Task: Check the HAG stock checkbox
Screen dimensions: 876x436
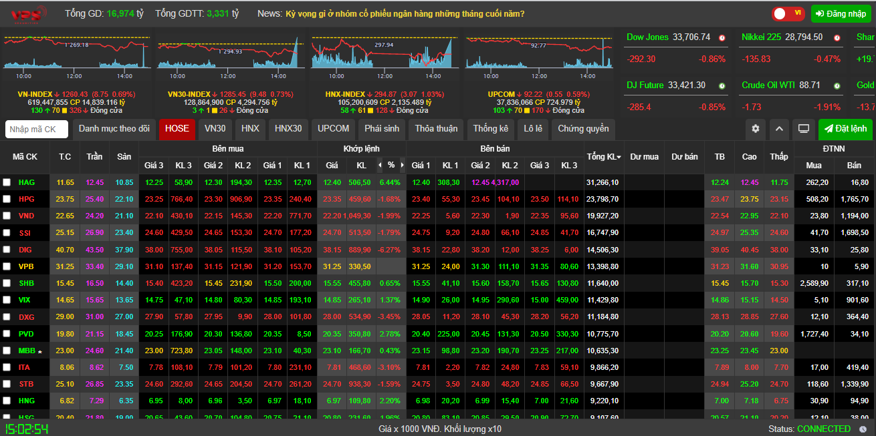Action: pos(7,182)
